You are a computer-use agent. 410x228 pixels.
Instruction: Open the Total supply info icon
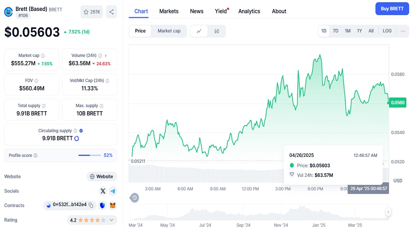pyautogui.click(x=44, y=106)
